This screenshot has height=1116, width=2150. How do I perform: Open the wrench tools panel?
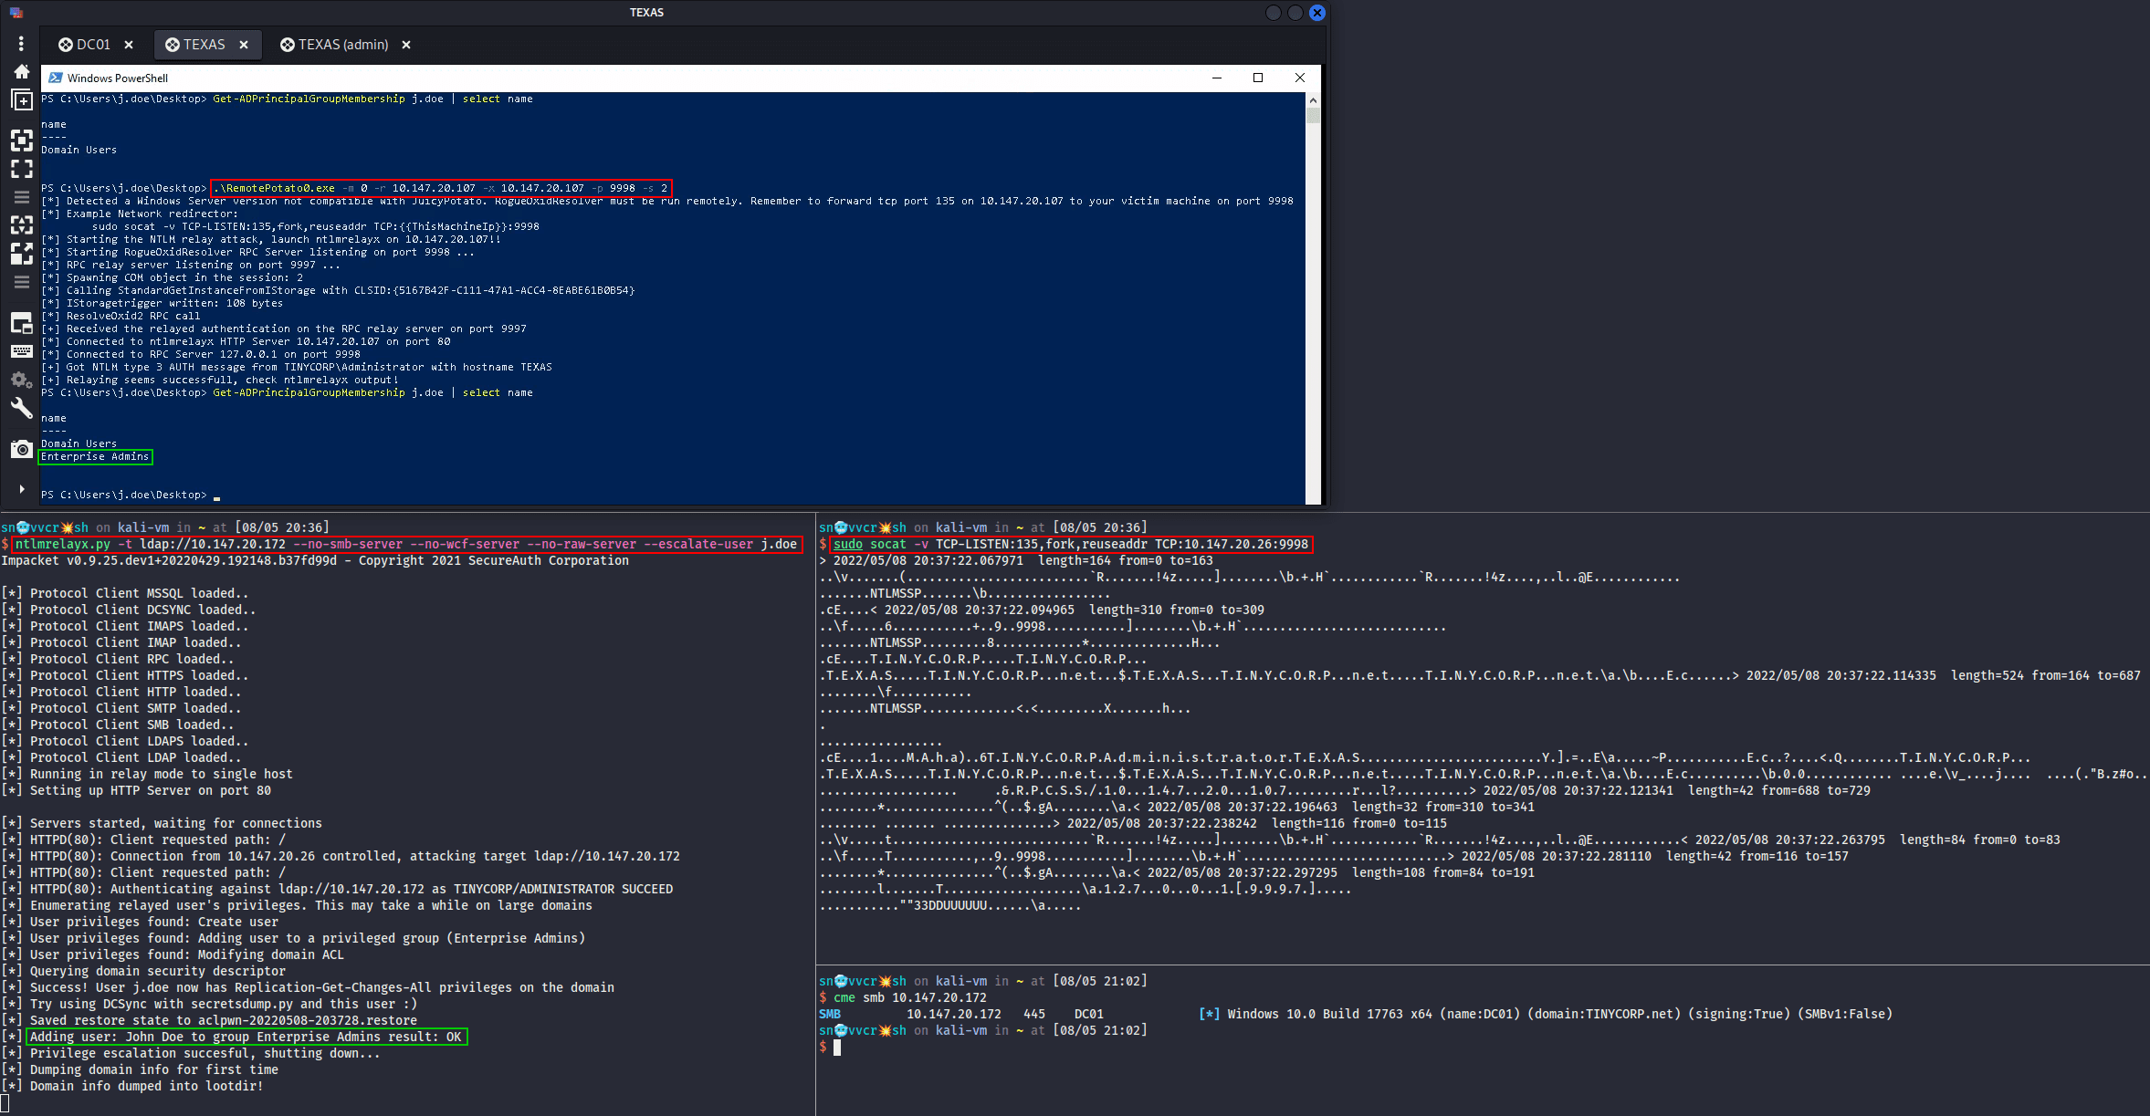pos(21,409)
